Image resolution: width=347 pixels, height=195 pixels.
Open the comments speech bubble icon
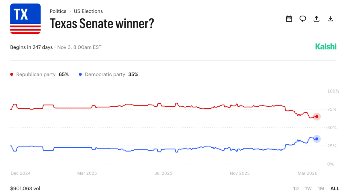click(x=303, y=18)
